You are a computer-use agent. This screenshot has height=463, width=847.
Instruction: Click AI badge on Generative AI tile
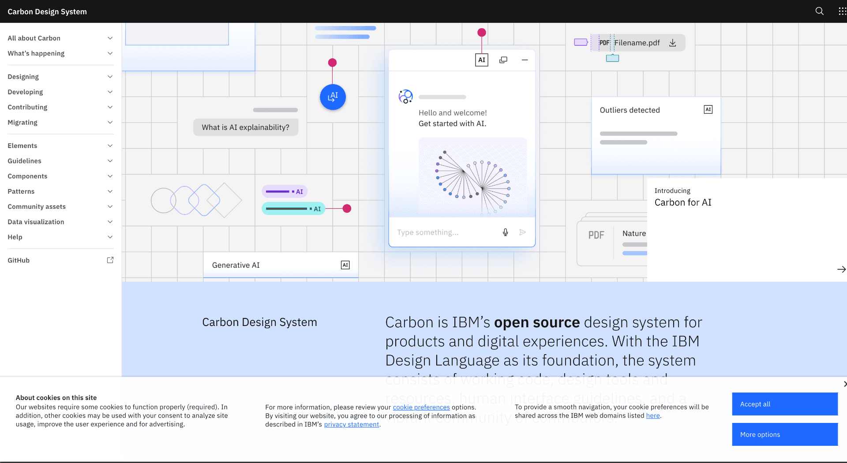pyautogui.click(x=345, y=265)
